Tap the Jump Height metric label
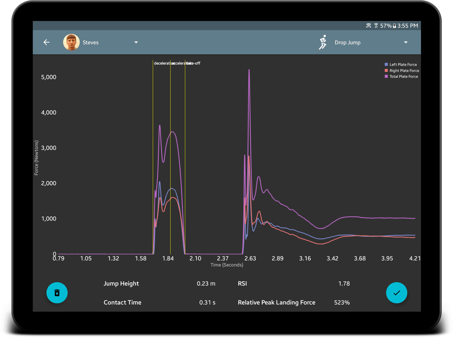This screenshot has height=338, width=453. (121, 284)
